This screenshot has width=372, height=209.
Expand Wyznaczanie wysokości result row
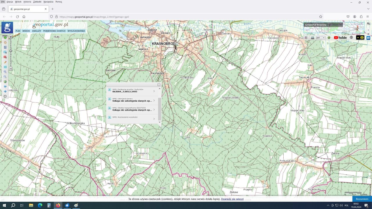(x=154, y=119)
